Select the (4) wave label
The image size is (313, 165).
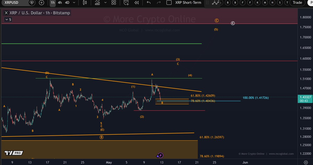(190, 75)
